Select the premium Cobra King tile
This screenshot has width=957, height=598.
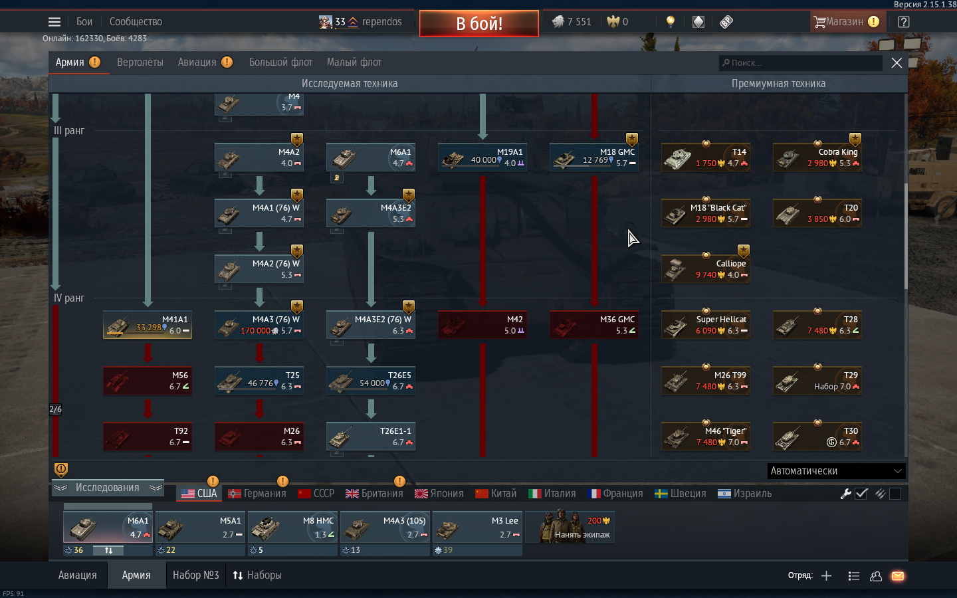tap(817, 158)
